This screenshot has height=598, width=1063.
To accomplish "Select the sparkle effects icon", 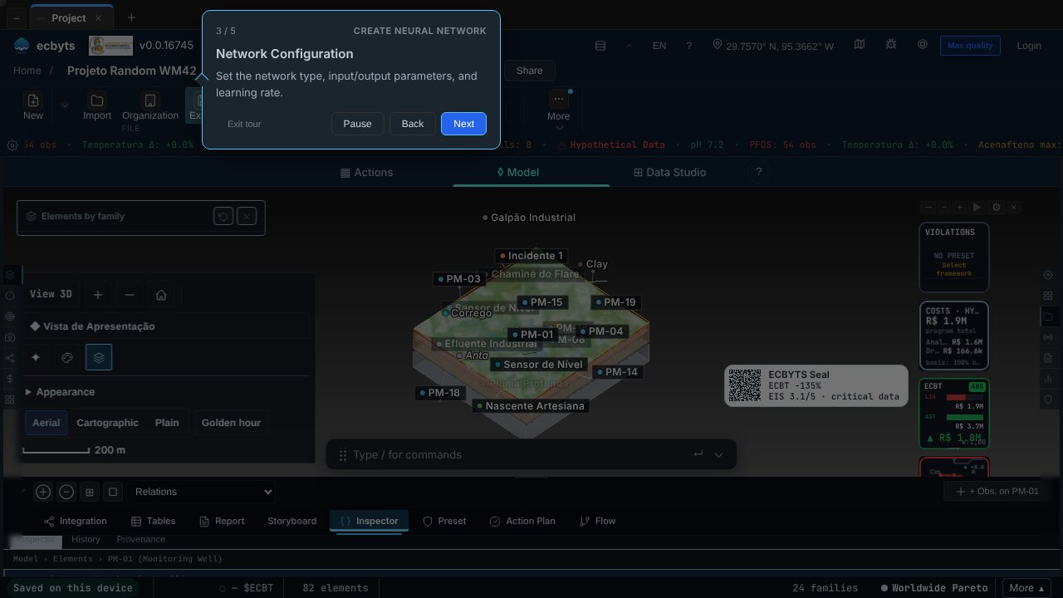I will point(36,357).
